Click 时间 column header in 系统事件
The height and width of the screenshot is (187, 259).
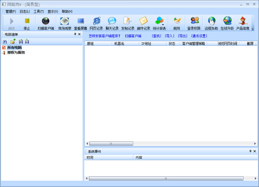[x=109, y=158]
